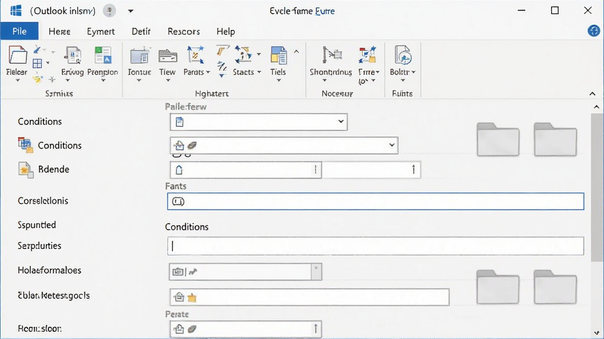Click the Prenpion ribbon icon

click(x=103, y=55)
